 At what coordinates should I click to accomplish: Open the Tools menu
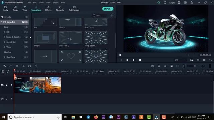point(41,3)
